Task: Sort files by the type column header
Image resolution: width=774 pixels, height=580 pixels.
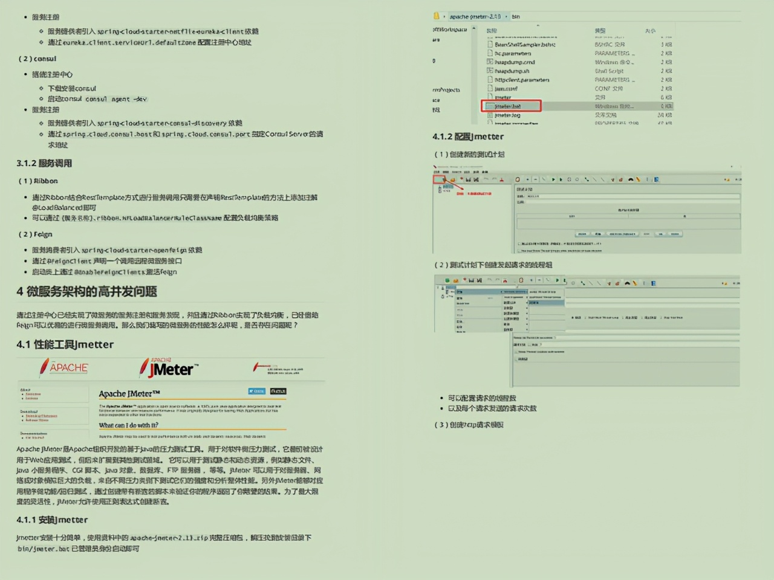Action: [x=600, y=30]
